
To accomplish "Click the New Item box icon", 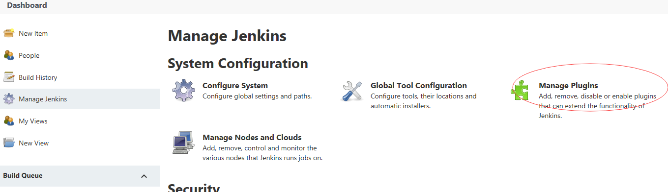I will click(x=9, y=33).
